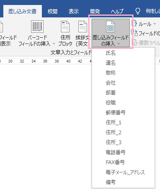Click the lightbulb Tell Me icon
Image resolution: width=160 pixels, height=189 pixels.
pos(138,11)
